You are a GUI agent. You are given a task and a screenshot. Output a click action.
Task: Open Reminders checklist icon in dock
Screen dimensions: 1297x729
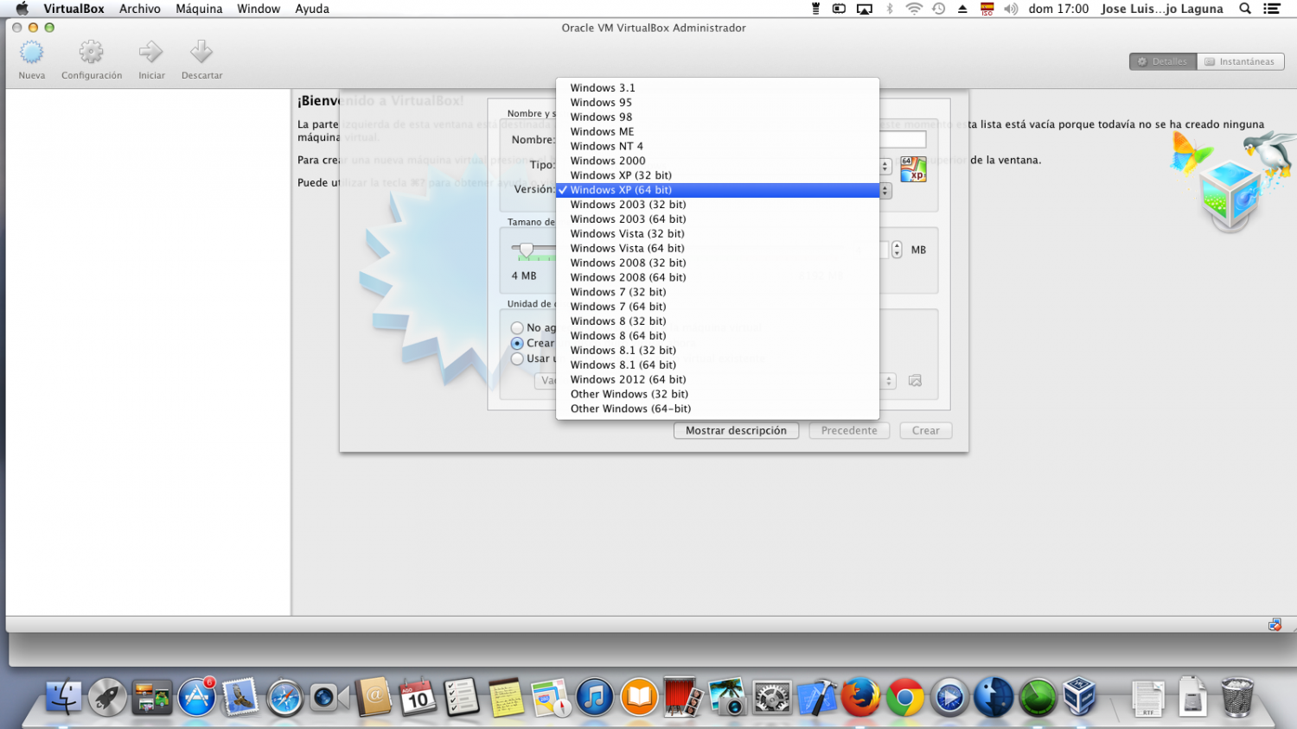click(x=462, y=697)
